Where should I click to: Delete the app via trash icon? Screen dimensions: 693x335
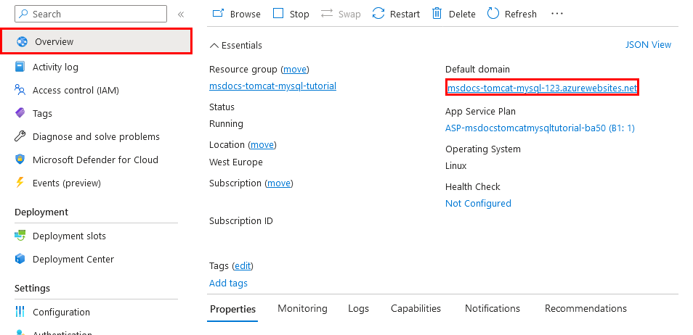437,14
